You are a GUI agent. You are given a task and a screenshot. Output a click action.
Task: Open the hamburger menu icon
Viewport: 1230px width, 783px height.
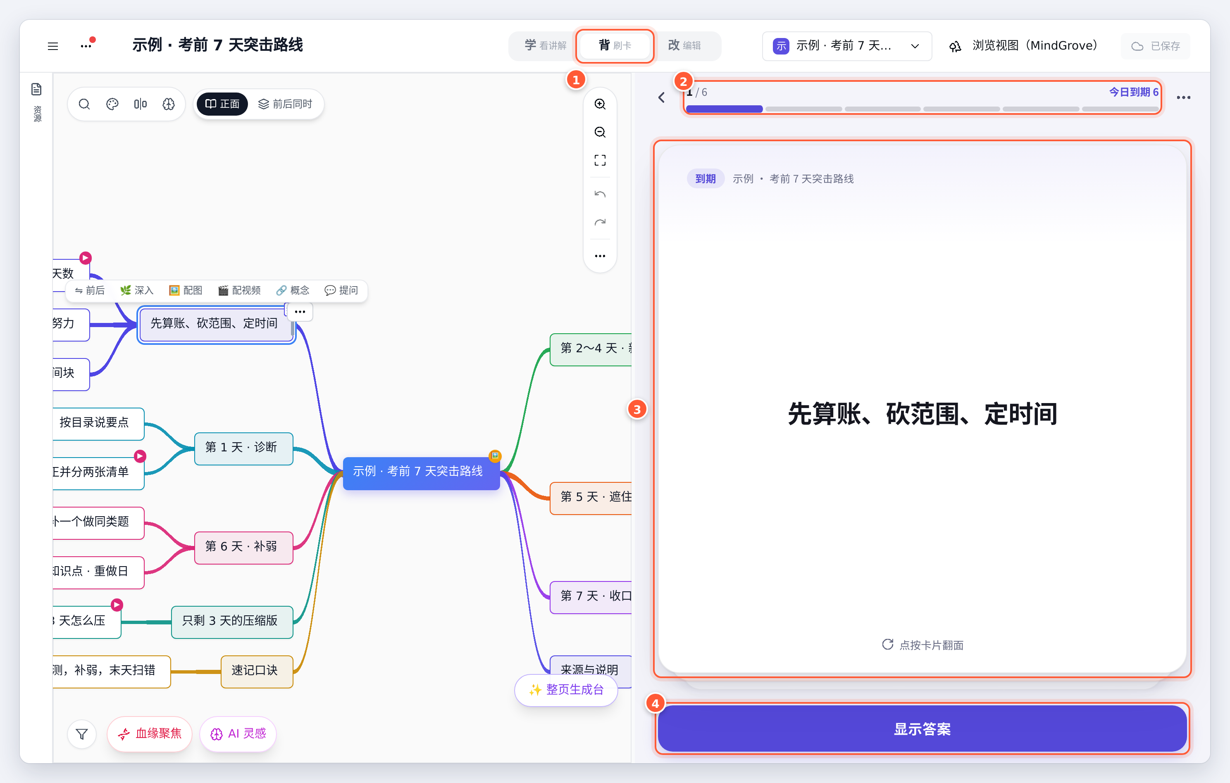point(52,46)
